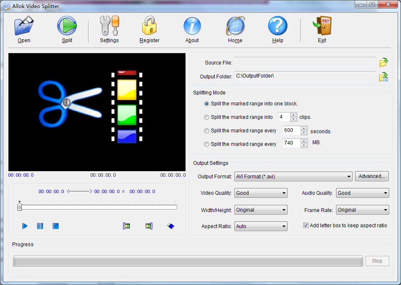Increase MB value stepper up
The image size is (401, 285).
point(304,141)
